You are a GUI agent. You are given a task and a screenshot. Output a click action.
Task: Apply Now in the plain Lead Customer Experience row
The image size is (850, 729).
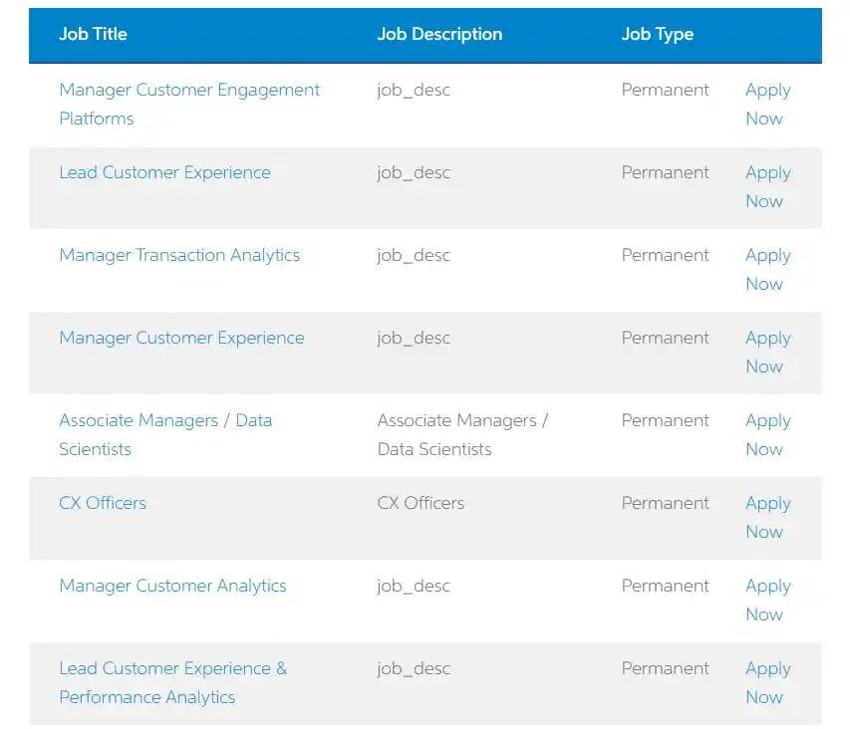pyautogui.click(x=768, y=187)
